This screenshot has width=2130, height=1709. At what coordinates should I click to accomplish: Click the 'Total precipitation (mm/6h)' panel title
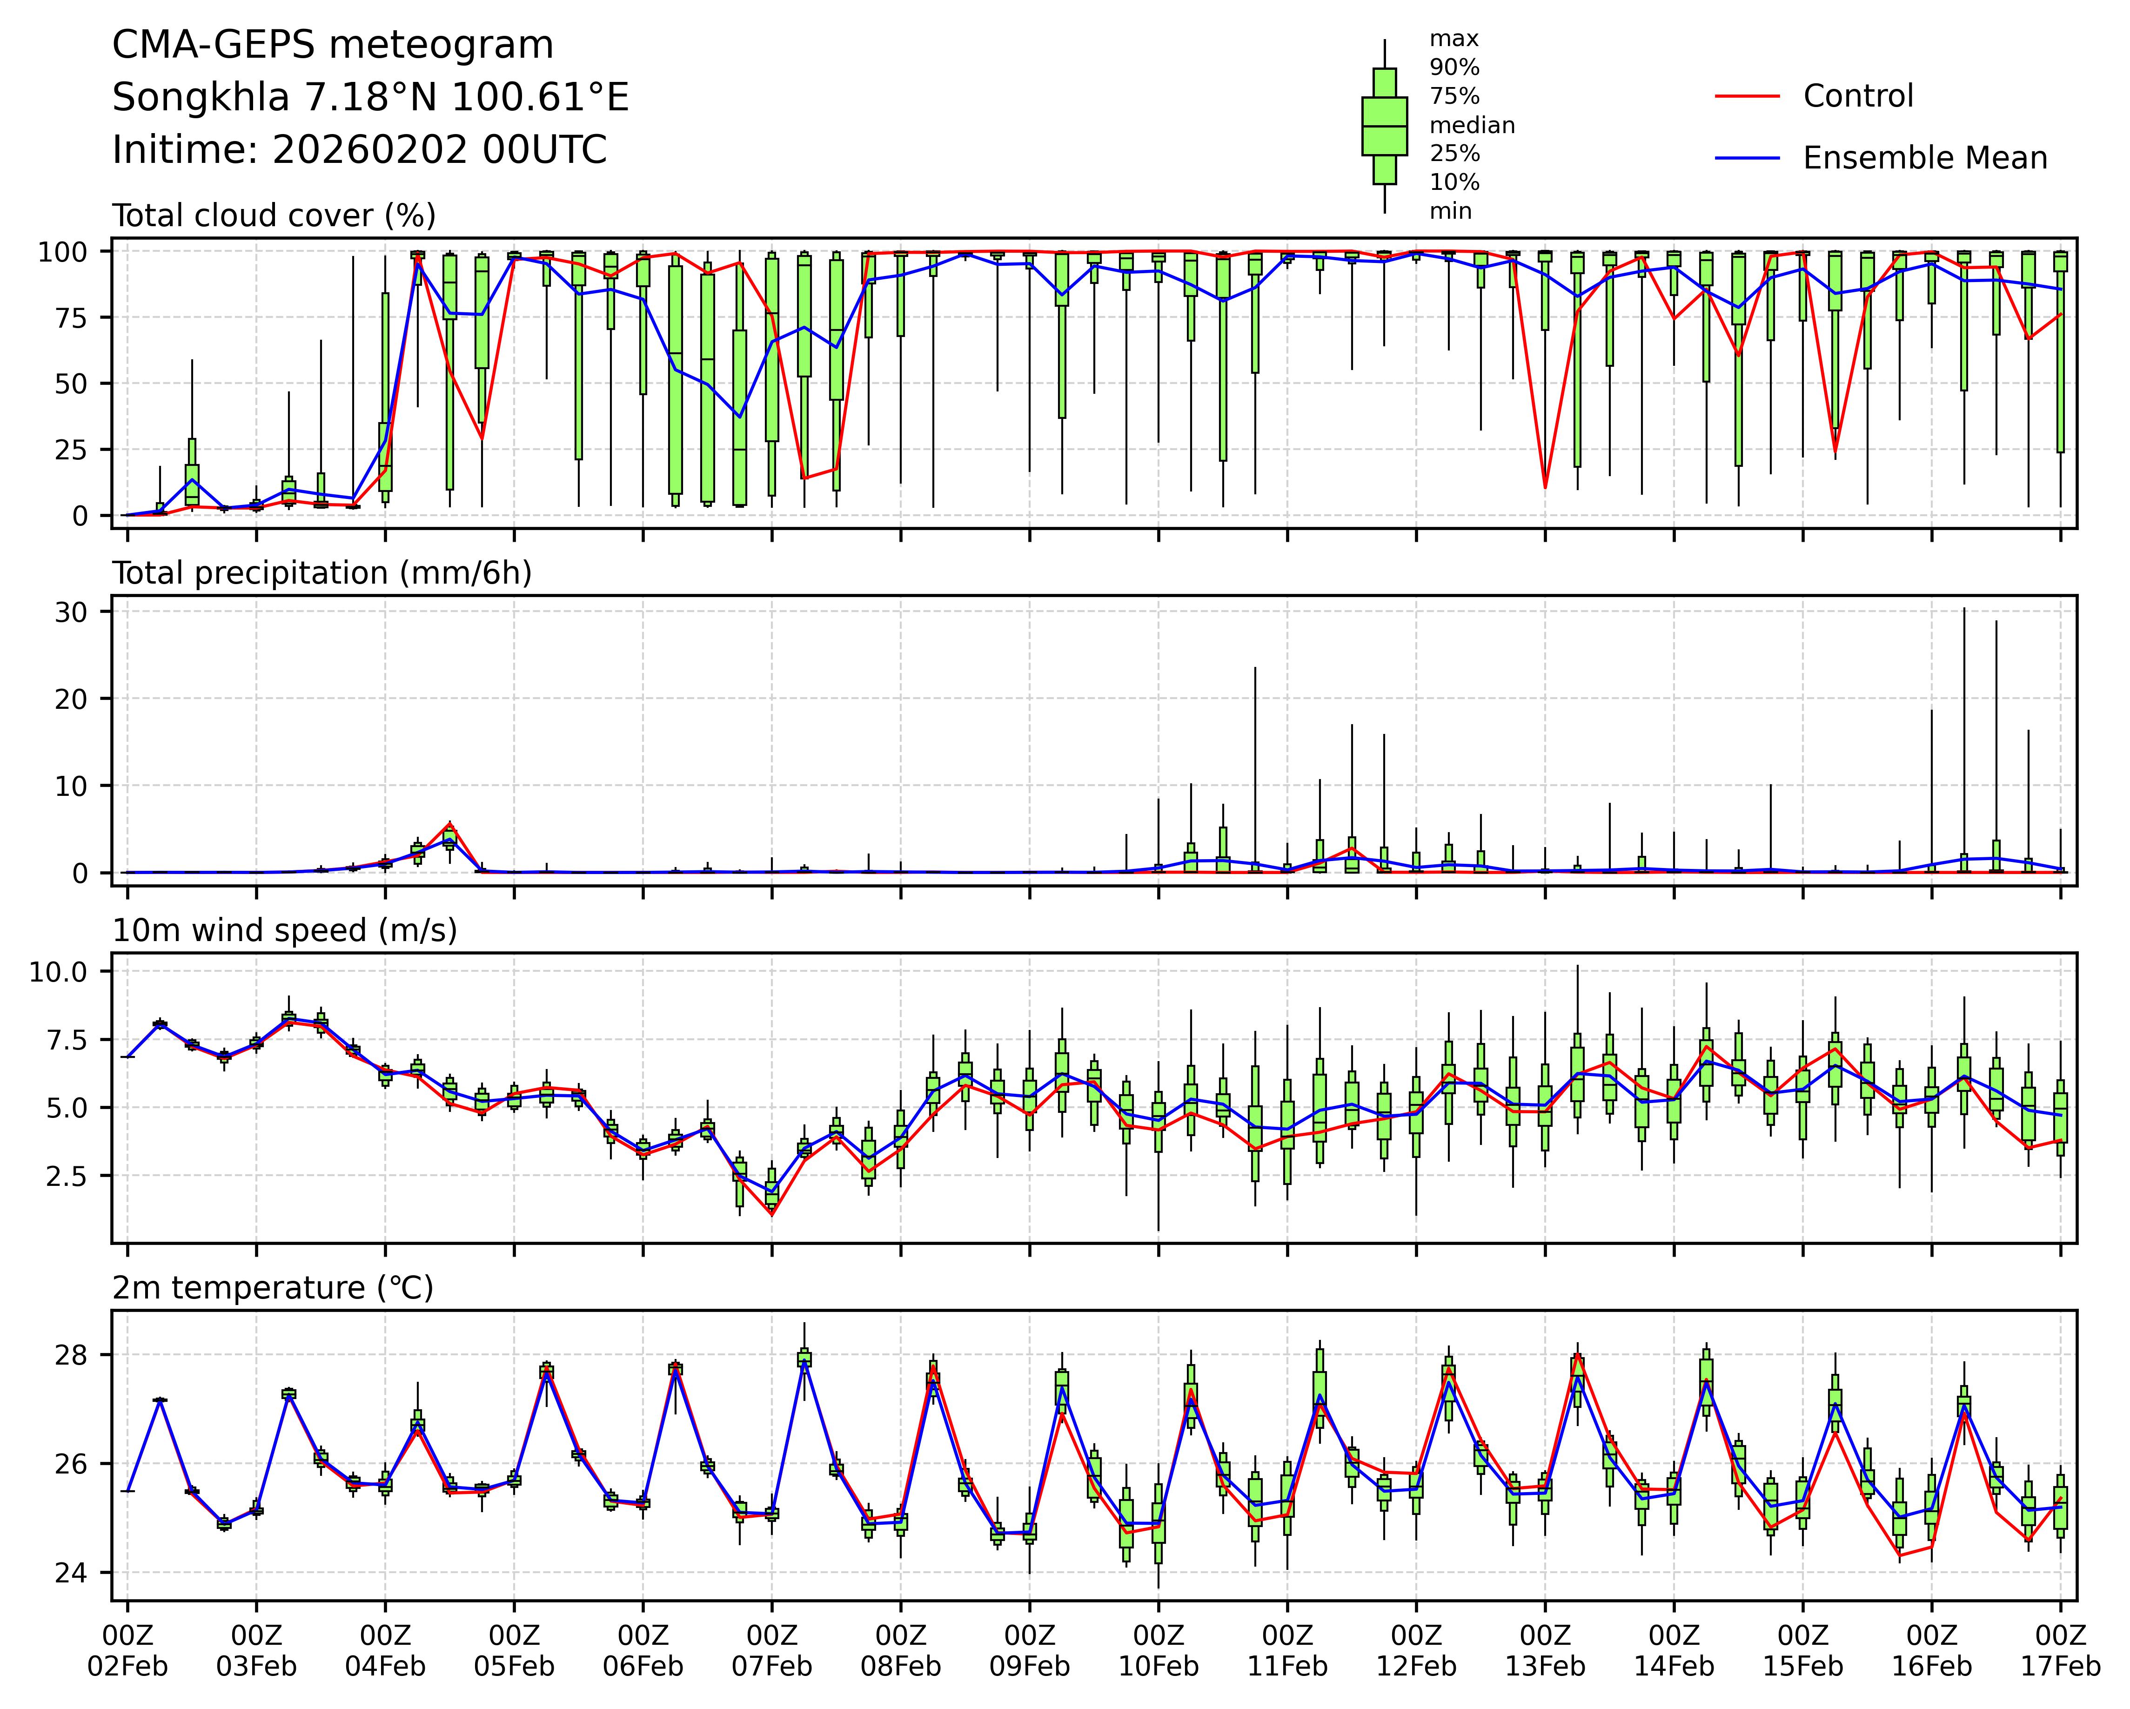click(x=322, y=573)
